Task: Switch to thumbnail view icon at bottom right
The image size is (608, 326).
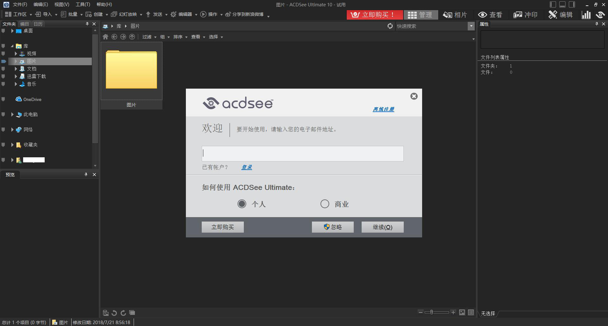Action: click(462, 312)
